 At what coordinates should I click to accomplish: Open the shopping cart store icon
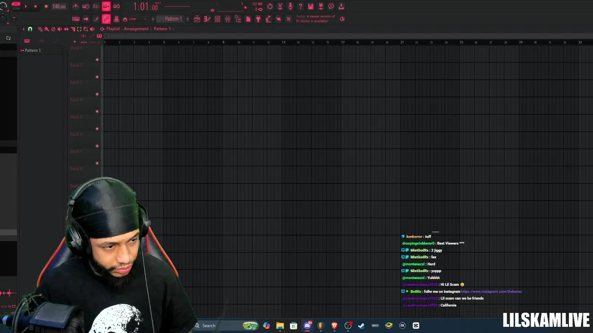tap(289, 19)
